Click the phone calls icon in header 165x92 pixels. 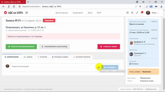point(137,13)
